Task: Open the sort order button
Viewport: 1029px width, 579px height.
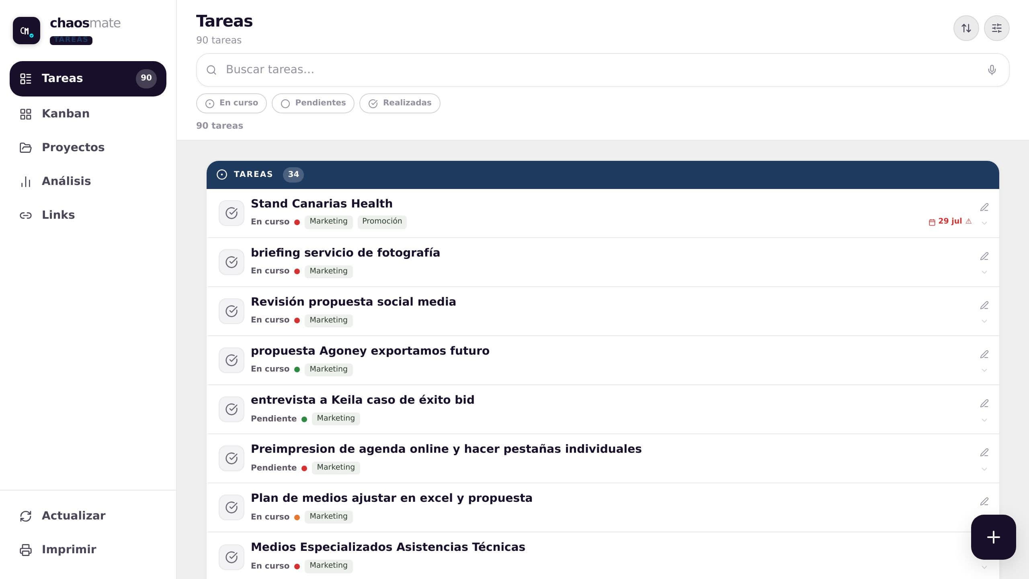Action: 966,28
